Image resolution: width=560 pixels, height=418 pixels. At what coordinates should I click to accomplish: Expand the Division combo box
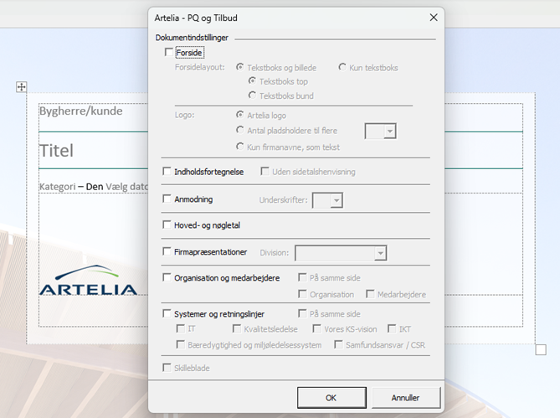coord(380,253)
